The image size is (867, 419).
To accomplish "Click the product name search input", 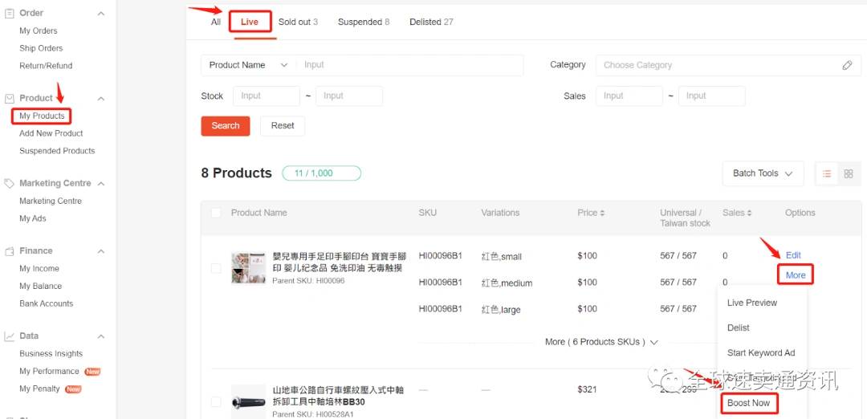I will (409, 65).
